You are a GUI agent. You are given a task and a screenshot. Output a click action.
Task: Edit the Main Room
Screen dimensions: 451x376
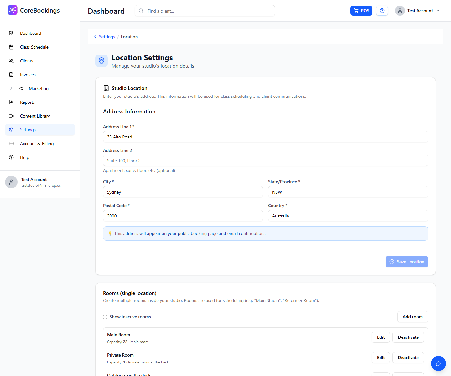(x=381, y=337)
